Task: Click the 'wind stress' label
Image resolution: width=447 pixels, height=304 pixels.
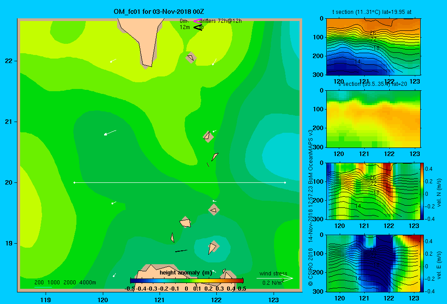Action: [274, 273]
